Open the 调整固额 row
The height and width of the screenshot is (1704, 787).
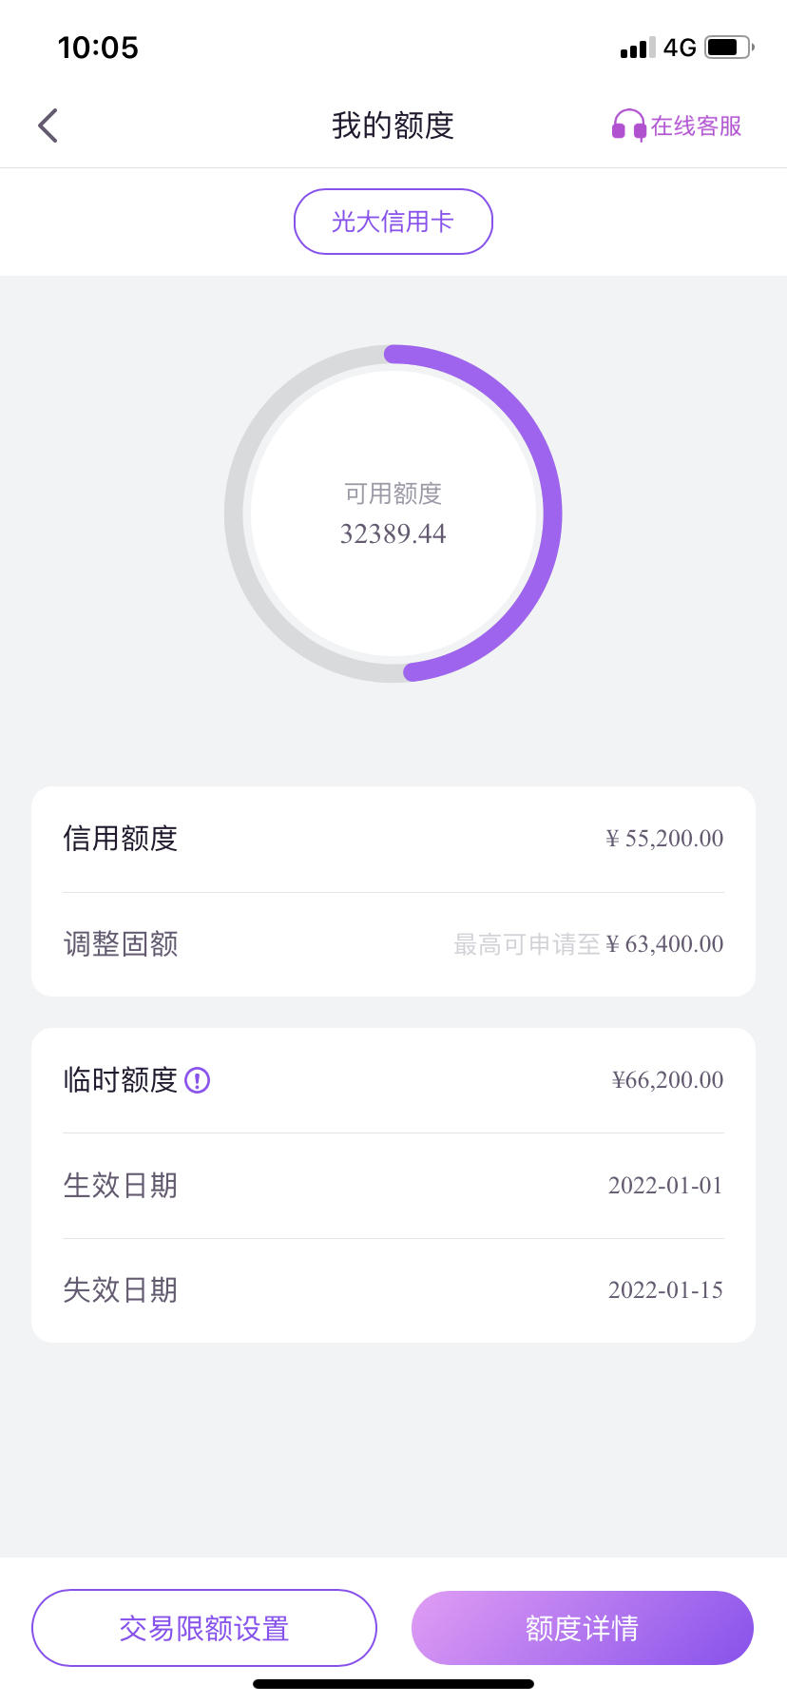click(x=393, y=944)
